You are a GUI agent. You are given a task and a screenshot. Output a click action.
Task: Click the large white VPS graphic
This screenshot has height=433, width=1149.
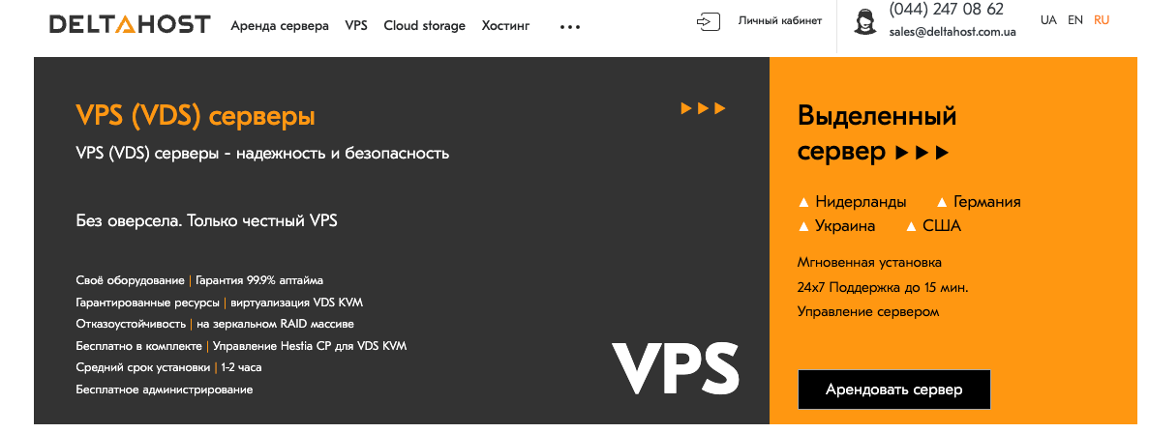click(676, 368)
